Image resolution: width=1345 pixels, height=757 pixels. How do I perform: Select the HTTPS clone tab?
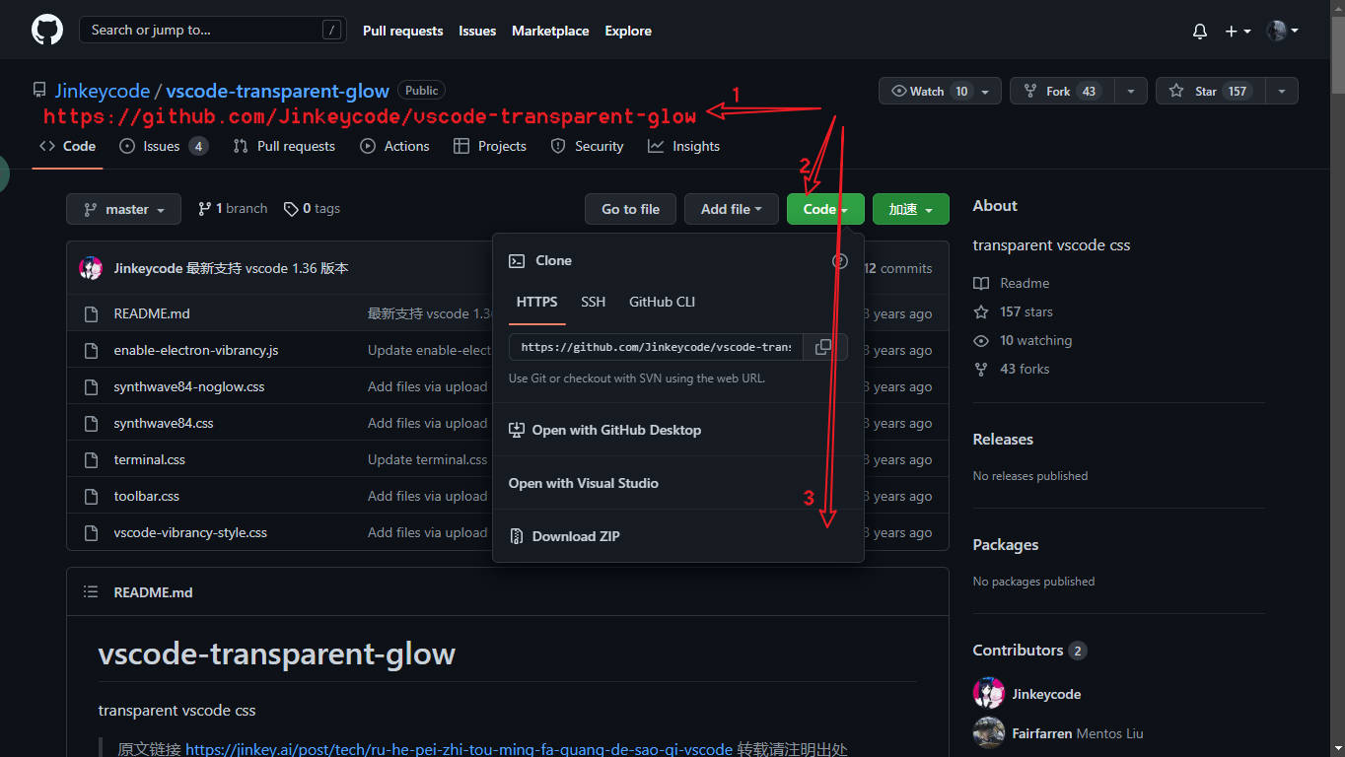coord(537,302)
